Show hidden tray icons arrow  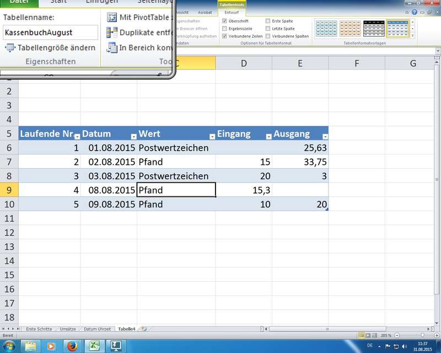tap(379, 346)
